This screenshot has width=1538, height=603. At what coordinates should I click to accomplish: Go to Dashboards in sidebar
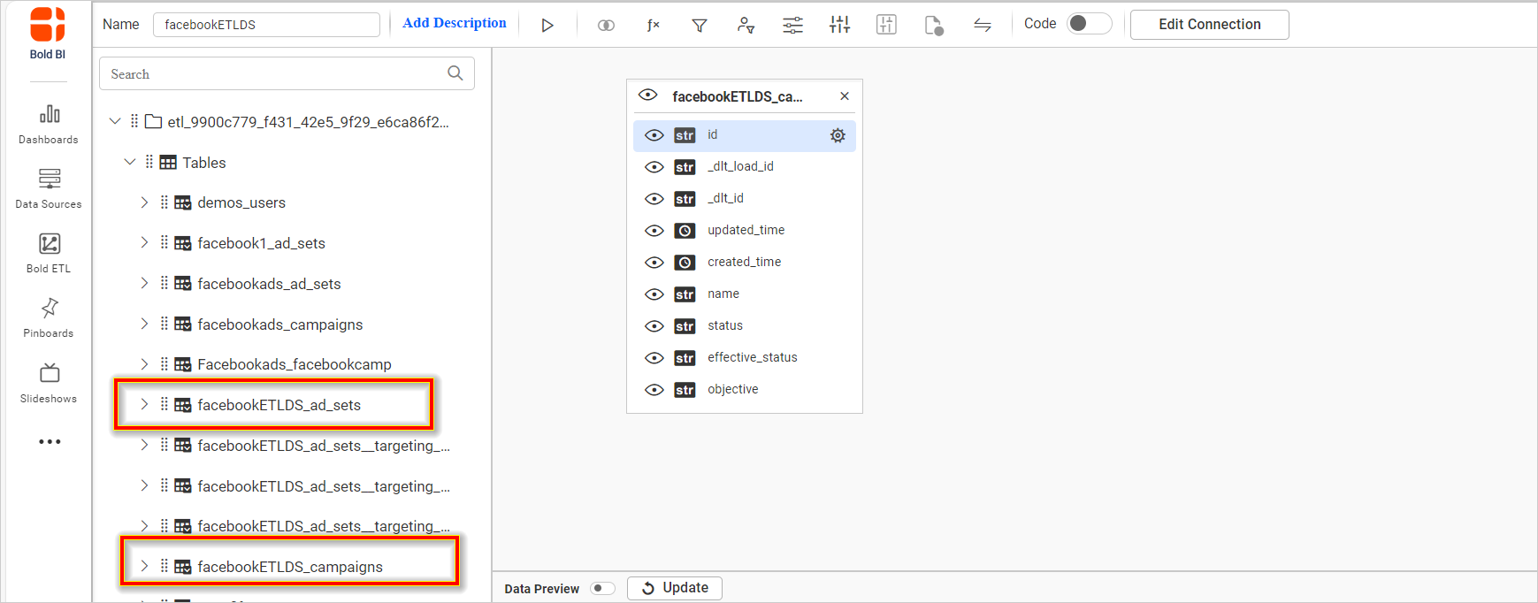49,124
